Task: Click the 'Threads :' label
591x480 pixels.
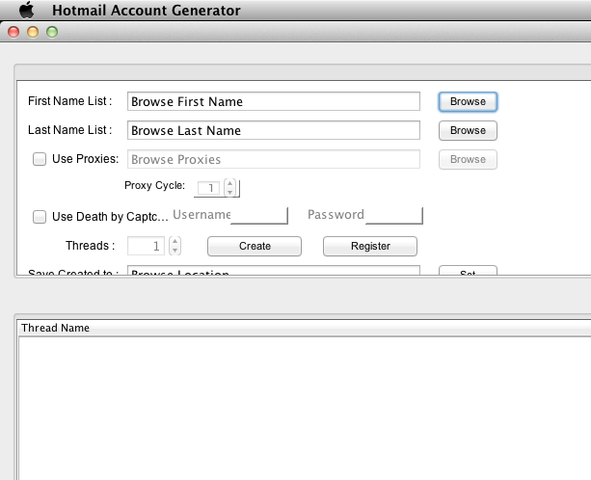Action: [x=90, y=245]
